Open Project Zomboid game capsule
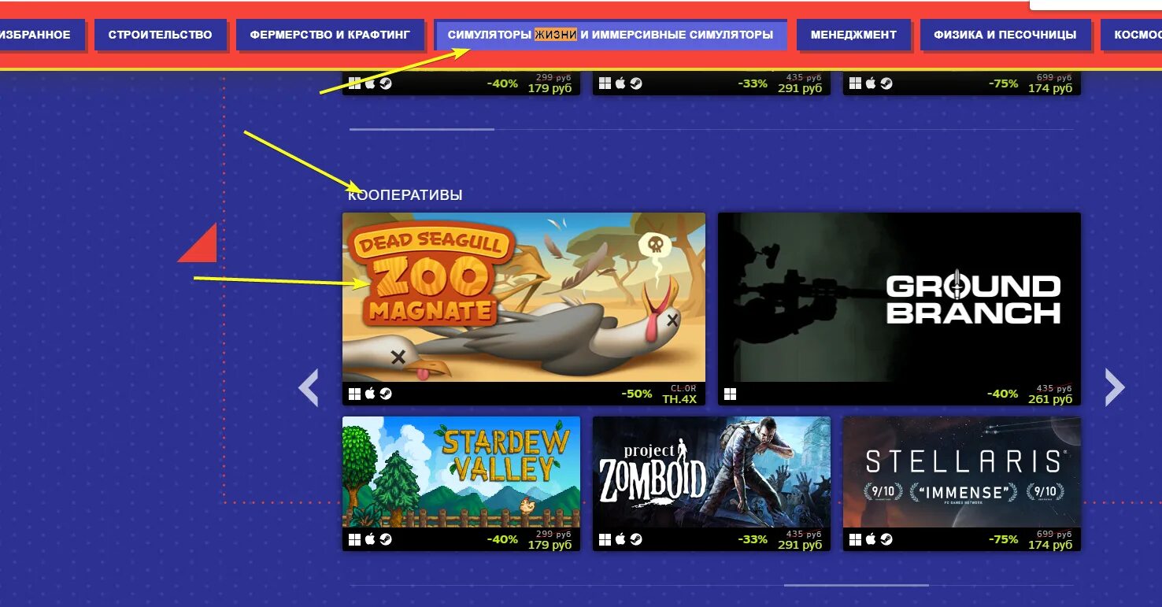This screenshot has width=1162, height=607. (x=712, y=472)
